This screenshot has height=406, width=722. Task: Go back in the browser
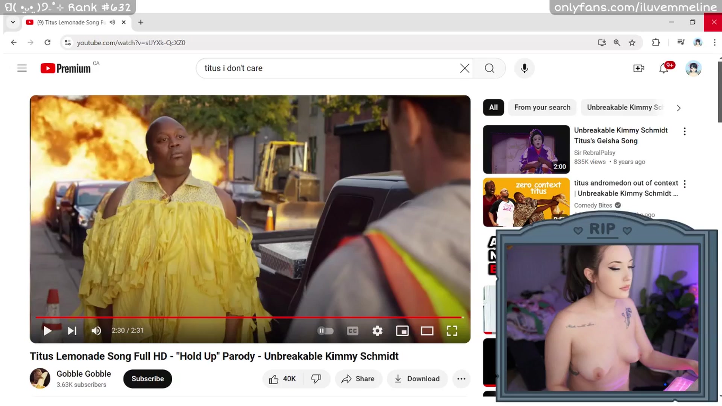click(14, 42)
